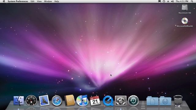Open Time Machine in Dock
Viewport: 196px width, 110px height.
pos(134,101)
